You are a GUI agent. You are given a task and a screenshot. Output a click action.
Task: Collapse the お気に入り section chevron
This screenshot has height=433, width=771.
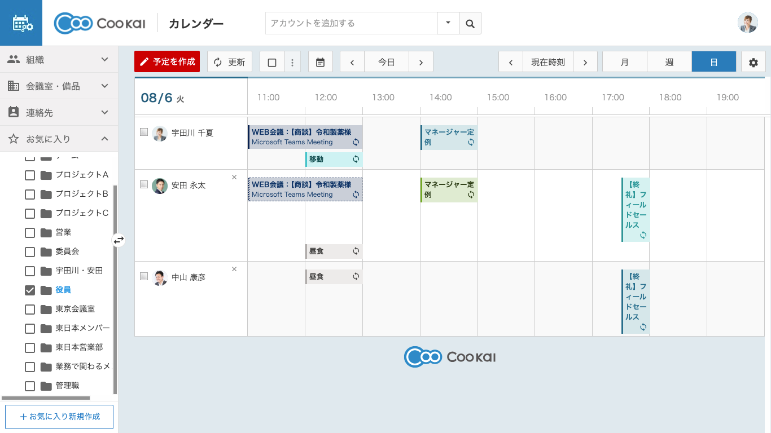coord(104,139)
